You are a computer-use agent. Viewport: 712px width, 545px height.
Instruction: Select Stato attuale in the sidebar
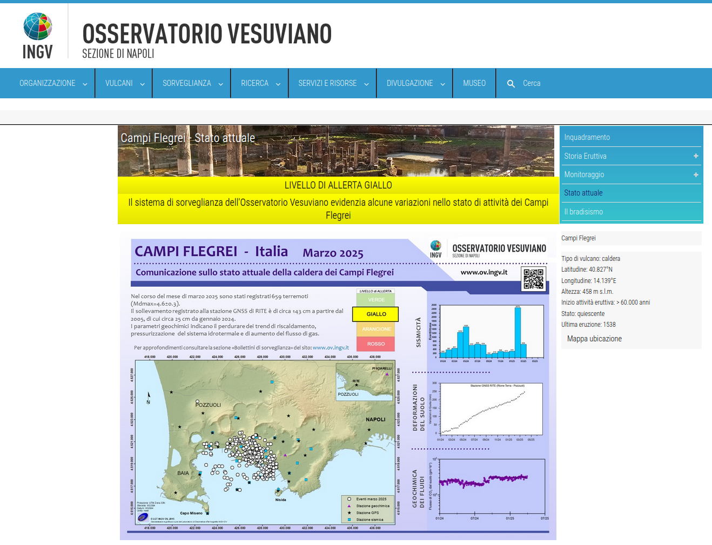click(583, 193)
